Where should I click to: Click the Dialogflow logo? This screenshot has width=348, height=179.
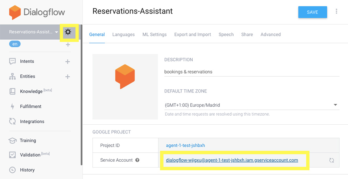pos(37,12)
